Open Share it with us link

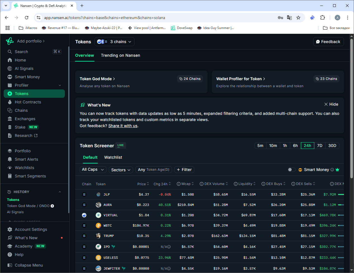point(123,126)
